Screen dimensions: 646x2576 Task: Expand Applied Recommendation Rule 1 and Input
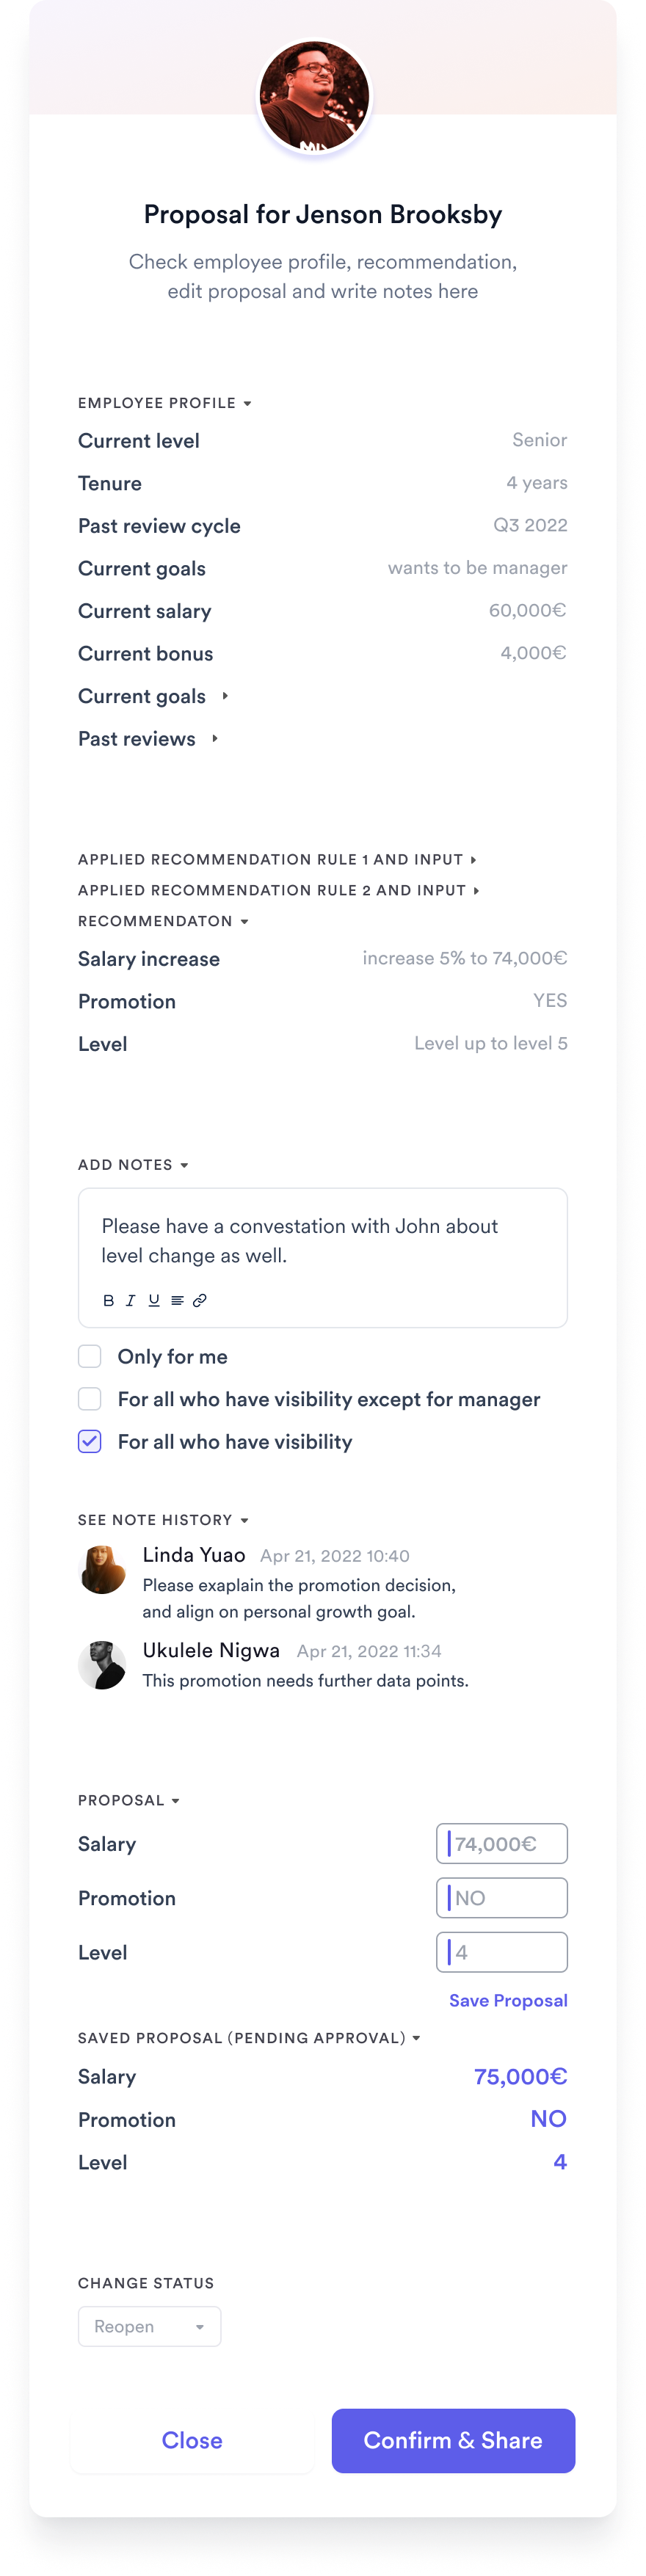[x=277, y=859]
